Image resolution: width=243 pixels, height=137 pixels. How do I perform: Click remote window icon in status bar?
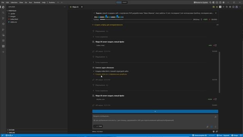coord(3,135)
